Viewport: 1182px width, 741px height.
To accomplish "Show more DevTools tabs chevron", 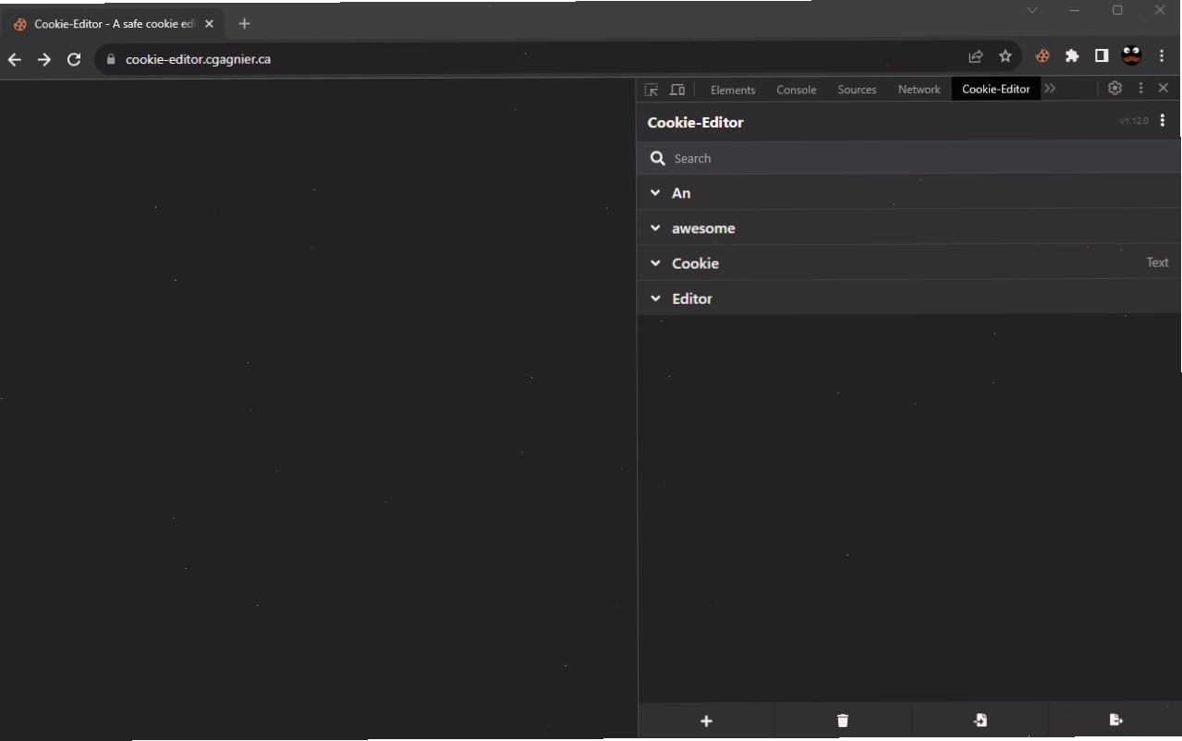I will tap(1050, 89).
